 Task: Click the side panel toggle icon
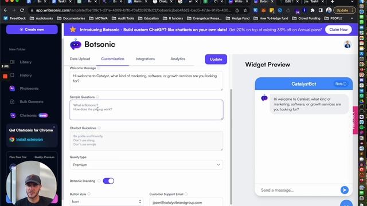point(321,10)
